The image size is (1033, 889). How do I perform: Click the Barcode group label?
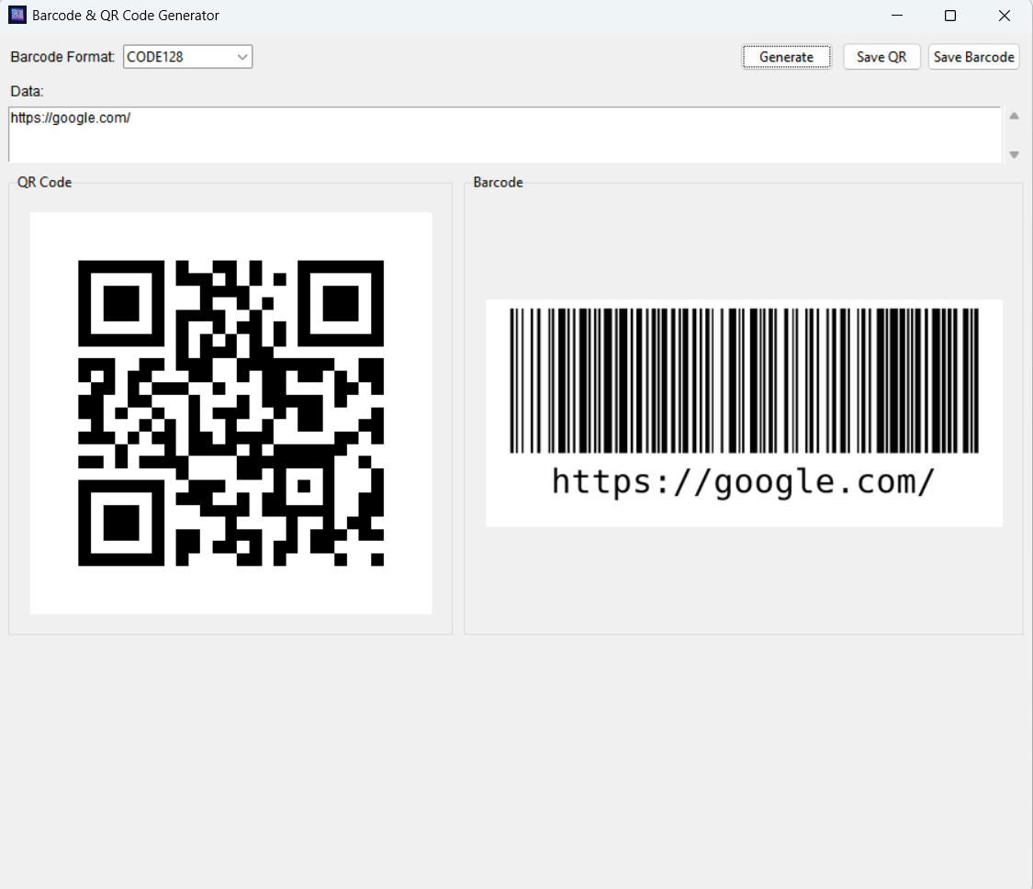point(497,182)
